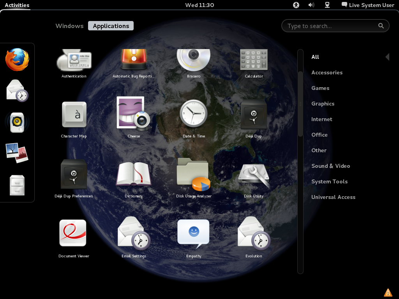
Task: Filter by Graphics category
Action: [323, 104]
